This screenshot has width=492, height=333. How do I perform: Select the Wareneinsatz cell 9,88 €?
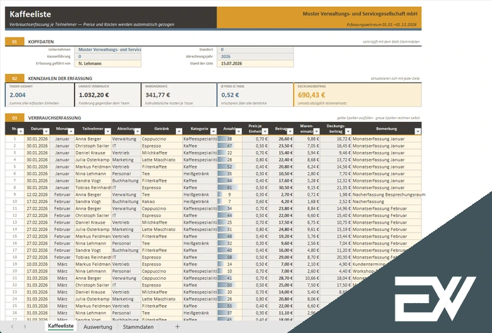[x=307, y=139]
